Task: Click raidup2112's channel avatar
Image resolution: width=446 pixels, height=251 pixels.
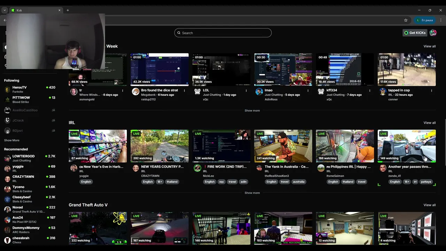Action: click(x=136, y=91)
